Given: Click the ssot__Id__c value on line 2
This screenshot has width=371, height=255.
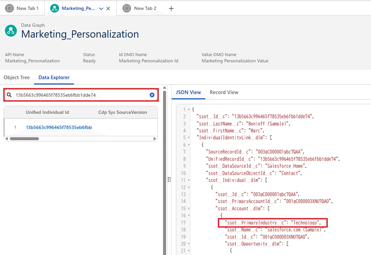Looking at the screenshot, I should (x=272, y=116).
